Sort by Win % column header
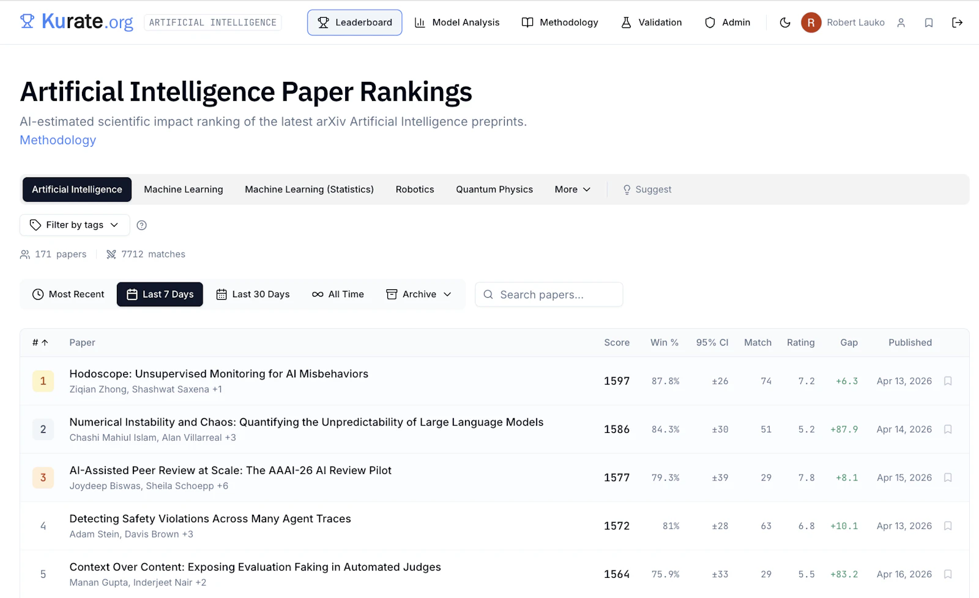The height and width of the screenshot is (598, 979). pos(664,342)
